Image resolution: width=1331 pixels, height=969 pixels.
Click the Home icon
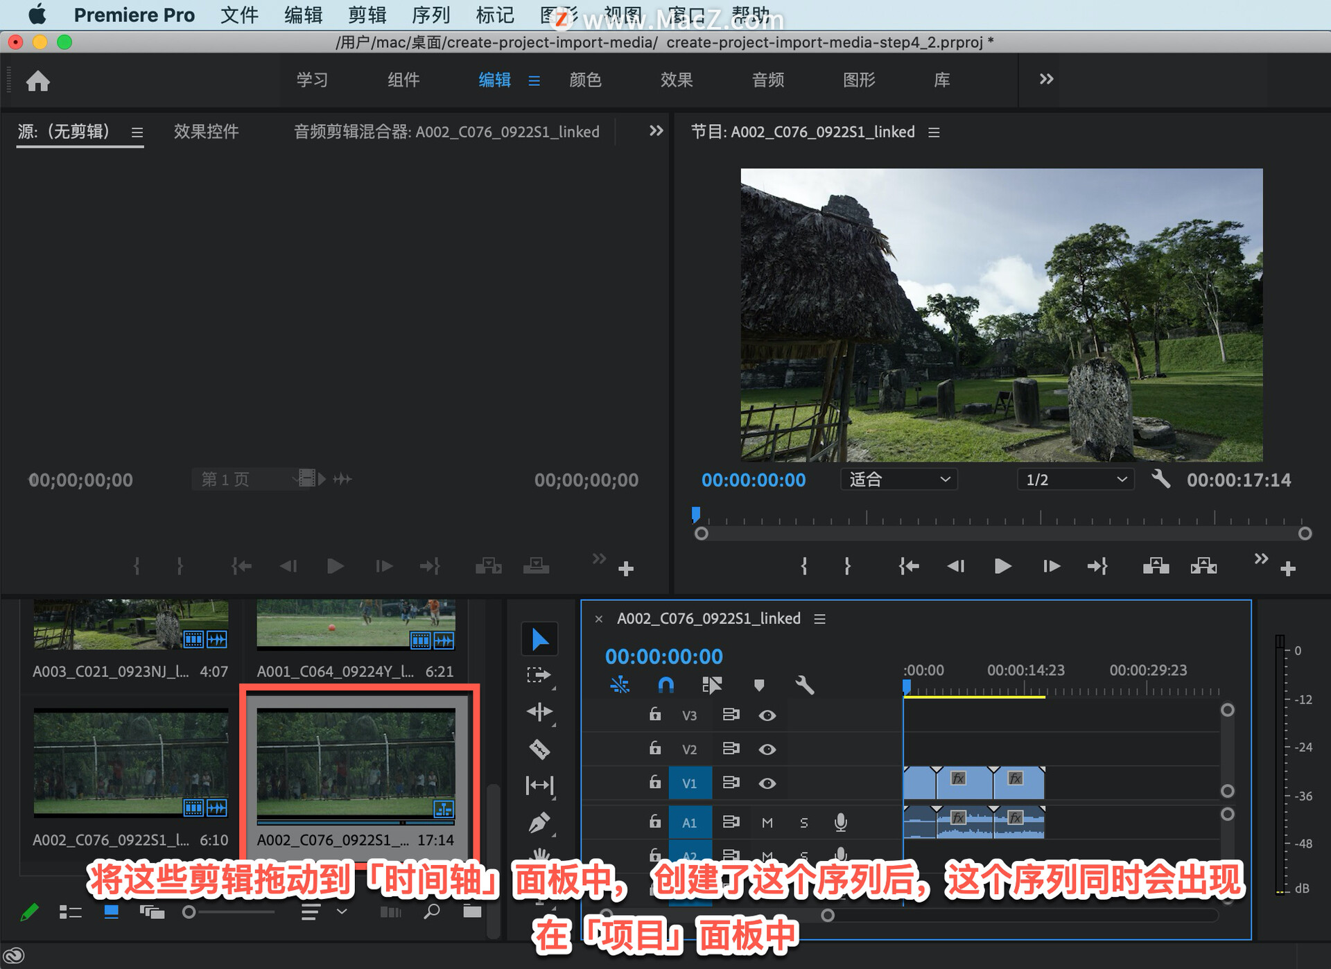tap(38, 81)
